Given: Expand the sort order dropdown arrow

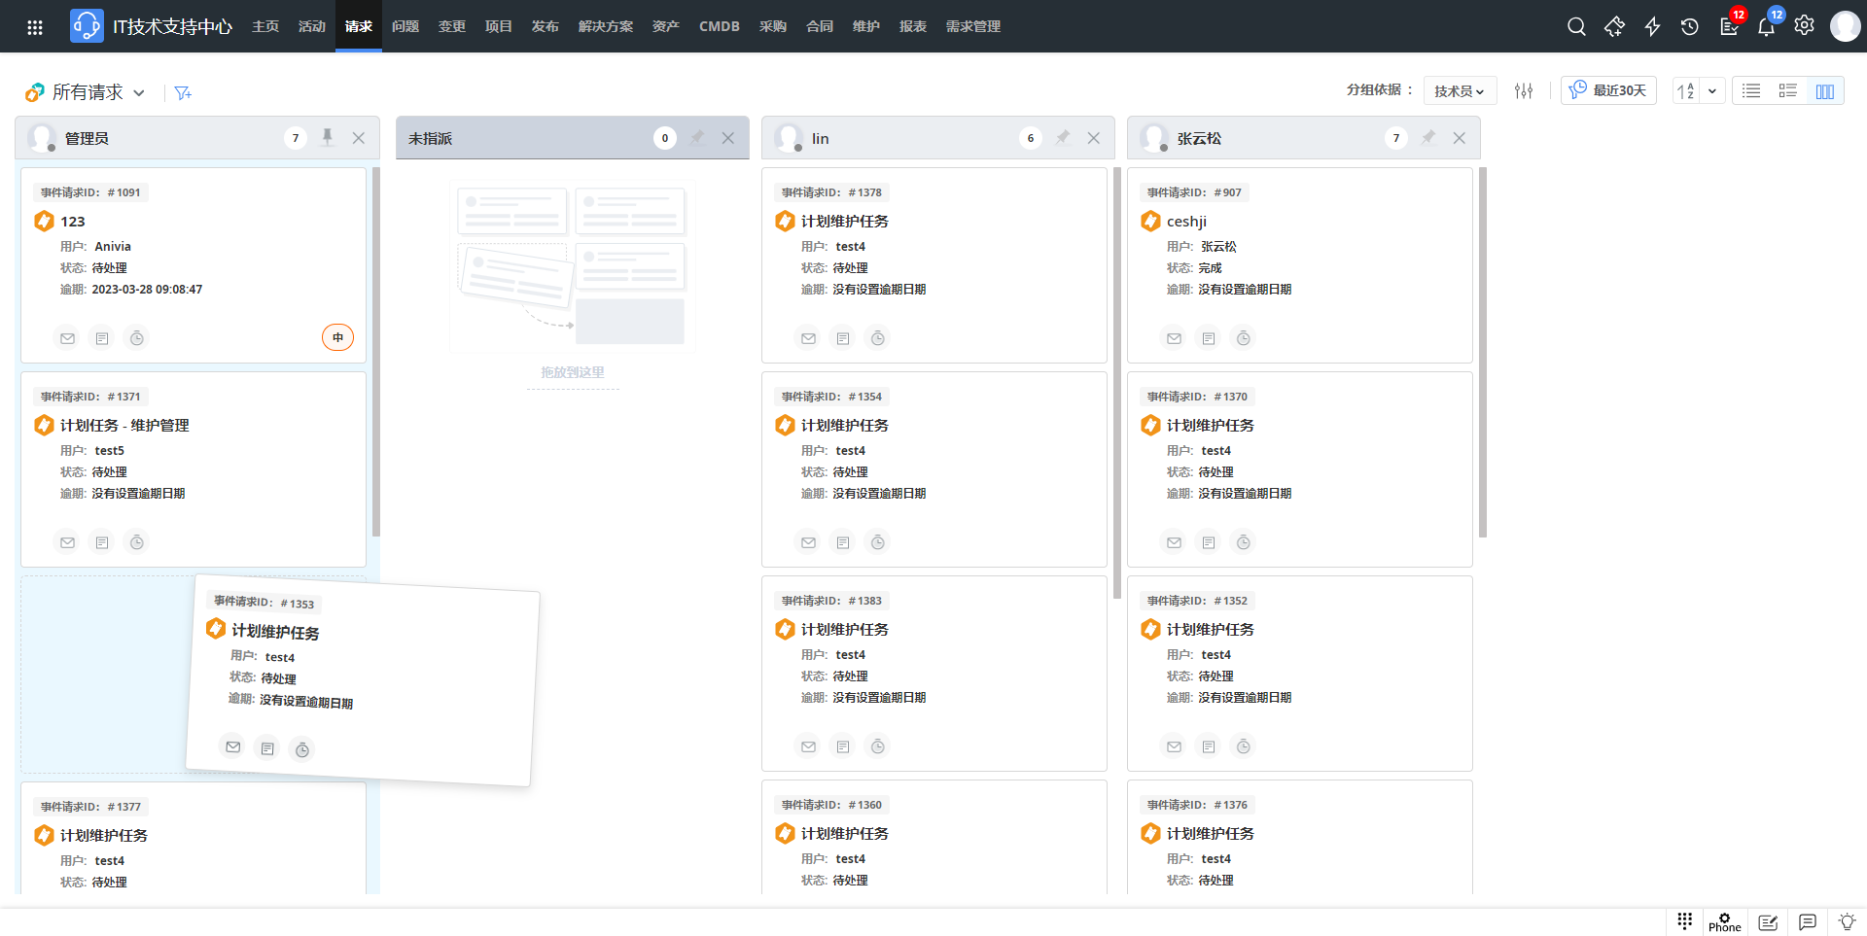Looking at the screenshot, I should click(1711, 90).
